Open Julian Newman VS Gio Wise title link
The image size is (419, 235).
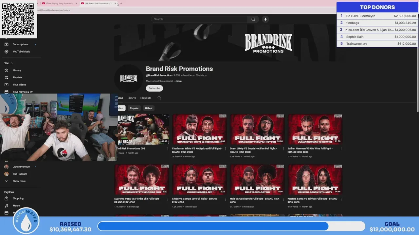pos(310,150)
